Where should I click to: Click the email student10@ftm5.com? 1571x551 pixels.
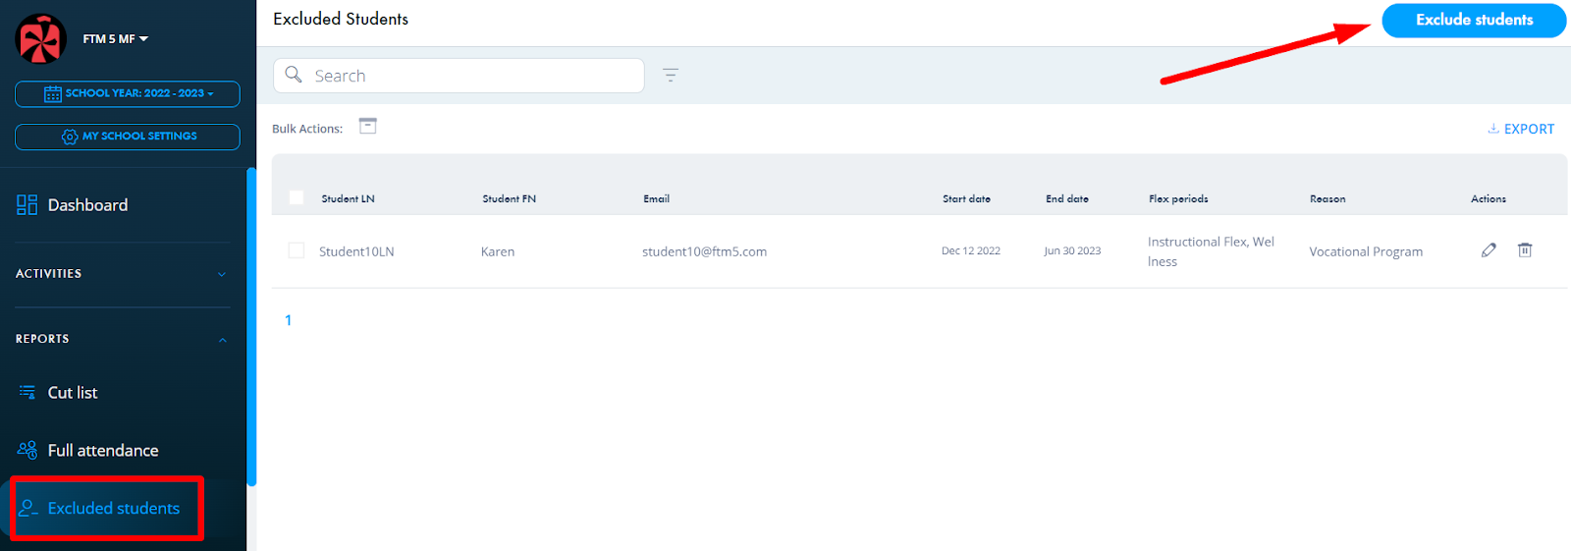point(704,252)
